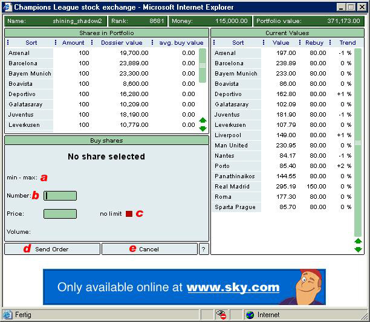Click the Fertig status bar text

23,315
